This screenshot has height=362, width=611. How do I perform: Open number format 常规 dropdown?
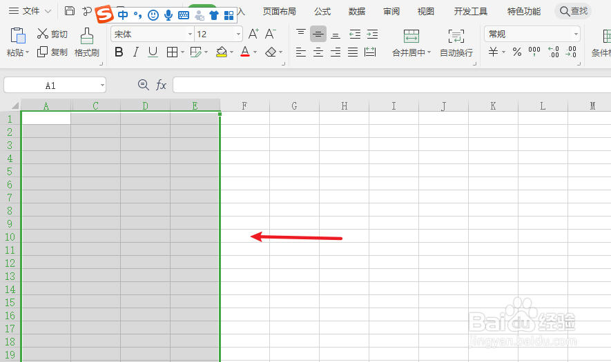point(576,34)
